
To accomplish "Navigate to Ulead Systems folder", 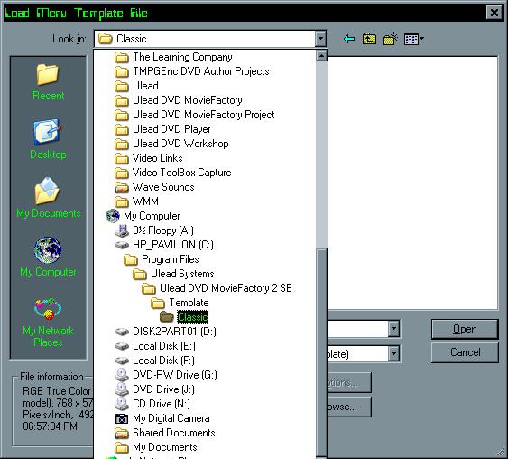I will click(x=173, y=274).
